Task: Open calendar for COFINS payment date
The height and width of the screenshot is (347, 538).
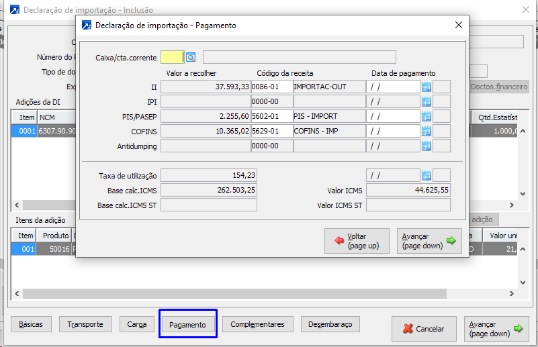Action: tap(426, 132)
